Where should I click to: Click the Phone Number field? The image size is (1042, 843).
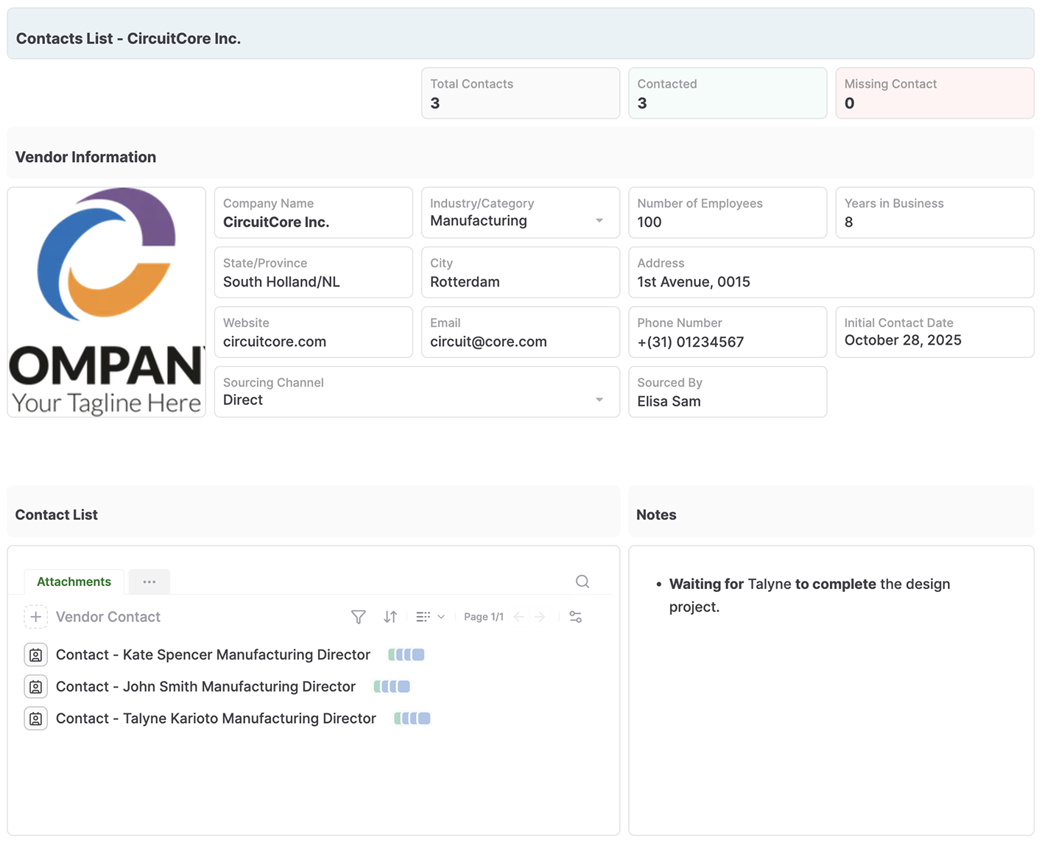pos(727,333)
